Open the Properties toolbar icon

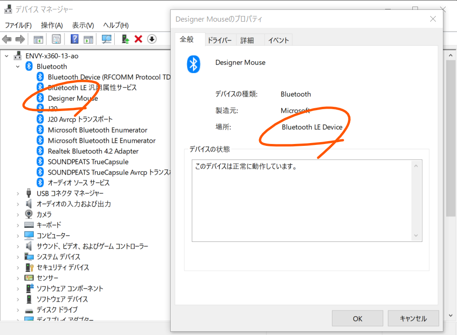[56, 39]
